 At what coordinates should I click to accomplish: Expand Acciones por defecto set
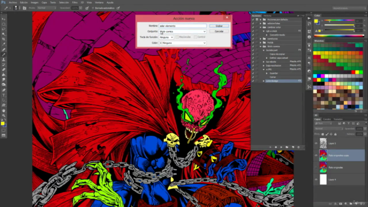coord(260,20)
